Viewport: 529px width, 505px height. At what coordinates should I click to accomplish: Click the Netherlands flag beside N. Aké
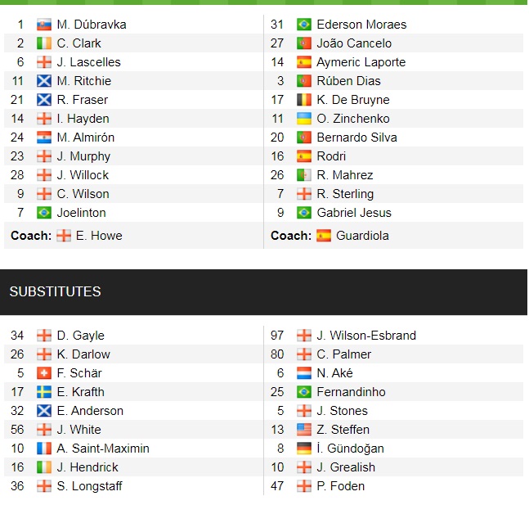pyautogui.click(x=304, y=373)
